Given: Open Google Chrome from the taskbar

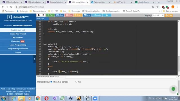Looking at the screenshot, I should point(38,98).
